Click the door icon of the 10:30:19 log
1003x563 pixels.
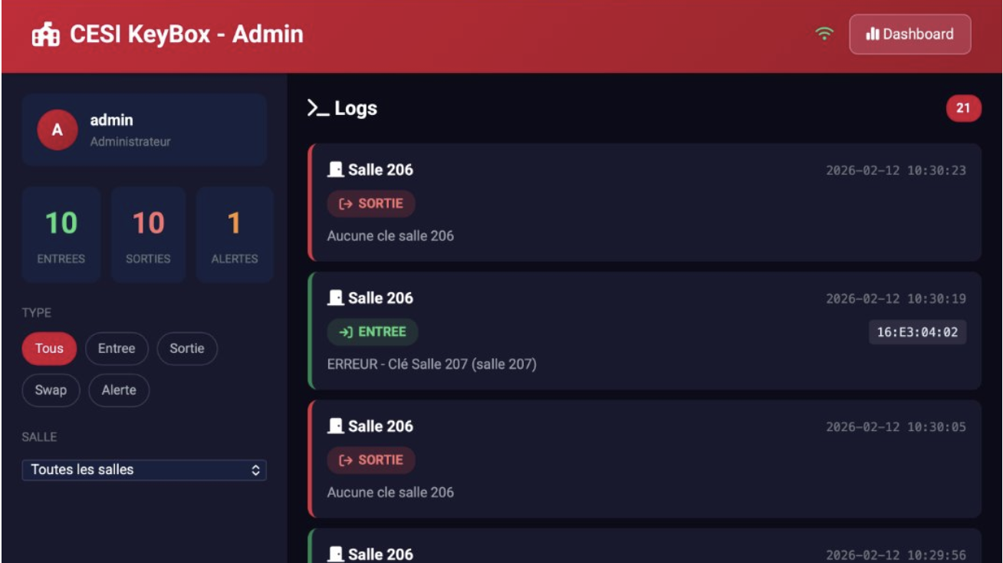[335, 298]
